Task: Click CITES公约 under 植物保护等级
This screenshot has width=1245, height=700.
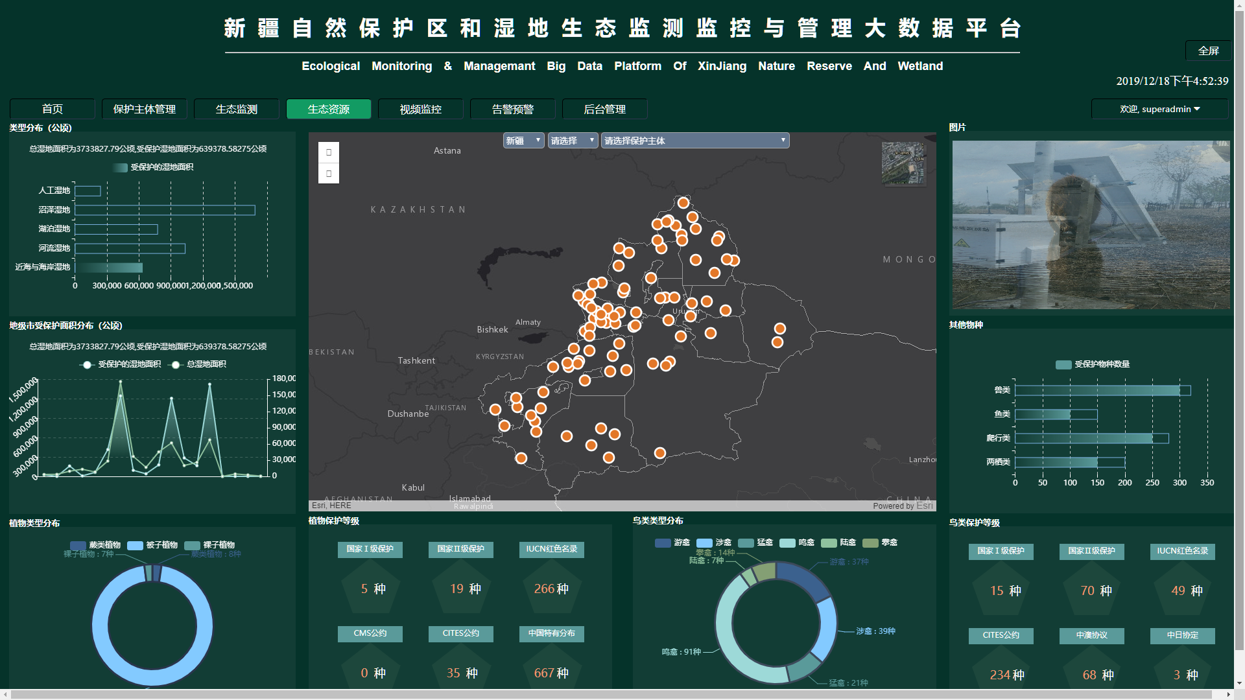Action: (x=461, y=634)
